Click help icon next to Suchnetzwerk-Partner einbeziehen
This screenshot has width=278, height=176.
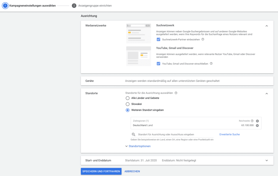(203, 39)
